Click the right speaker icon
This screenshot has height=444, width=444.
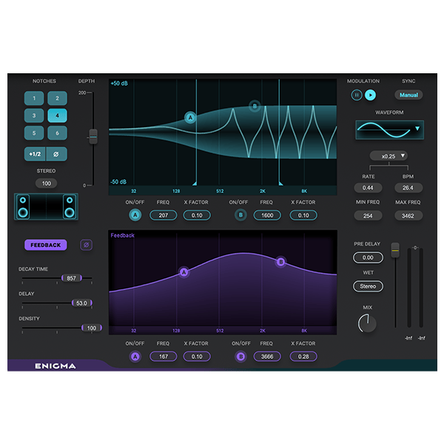(x=70, y=206)
